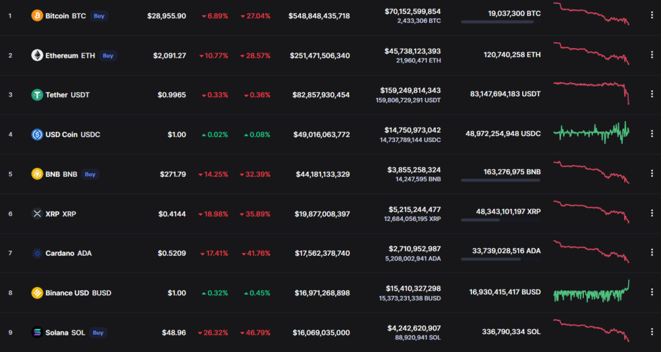Viewport: 661px width, 352px height.
Task: Open the USD Coin green sparkline chart
Action: [591, 133]
